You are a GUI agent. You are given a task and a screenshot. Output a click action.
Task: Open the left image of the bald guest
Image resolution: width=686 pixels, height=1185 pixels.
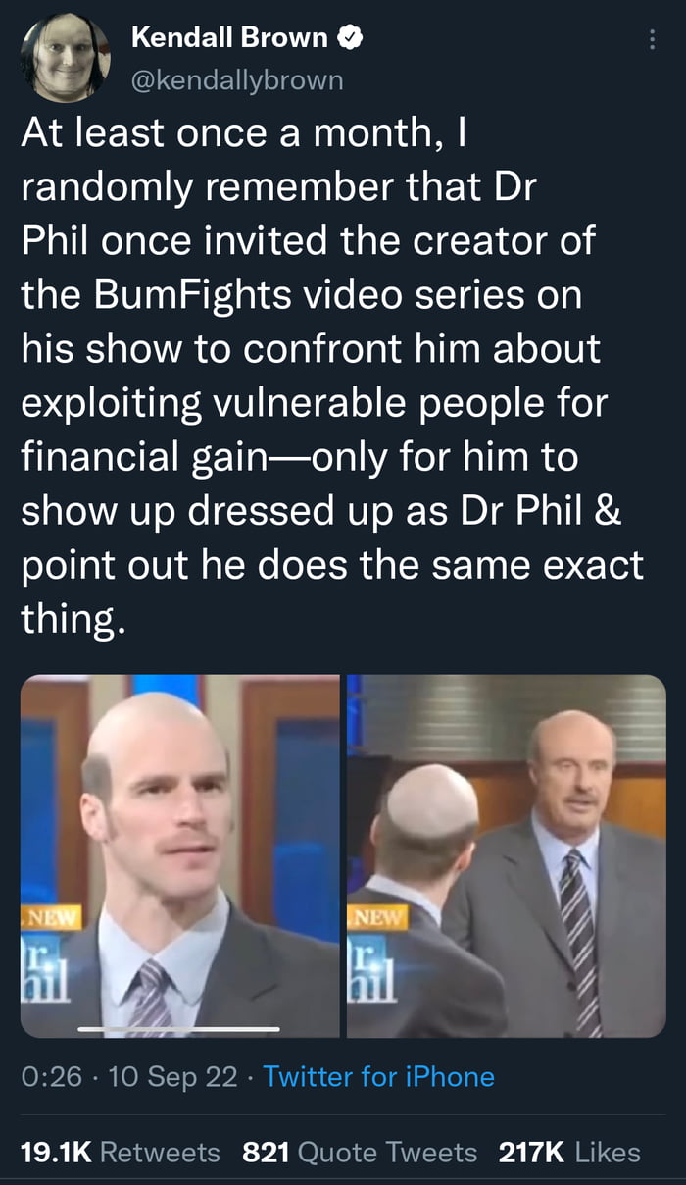(x=179, y=856)
